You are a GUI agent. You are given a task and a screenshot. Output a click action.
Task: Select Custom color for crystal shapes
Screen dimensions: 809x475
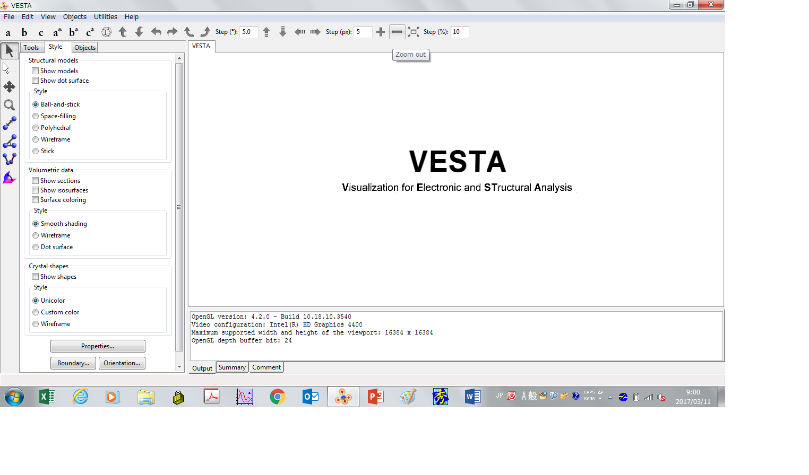point(36,312)
